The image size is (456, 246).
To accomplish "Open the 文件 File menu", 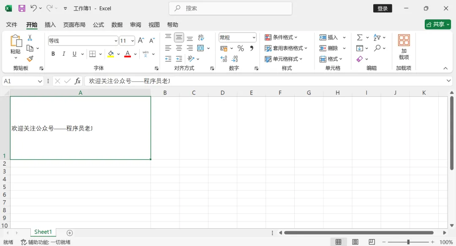I will point(12,25).
